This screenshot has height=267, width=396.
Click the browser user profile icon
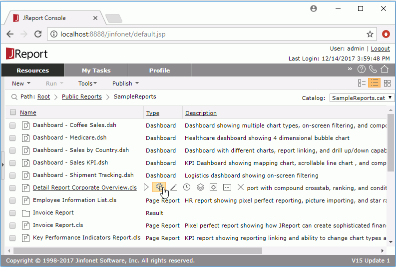(314, 8)
